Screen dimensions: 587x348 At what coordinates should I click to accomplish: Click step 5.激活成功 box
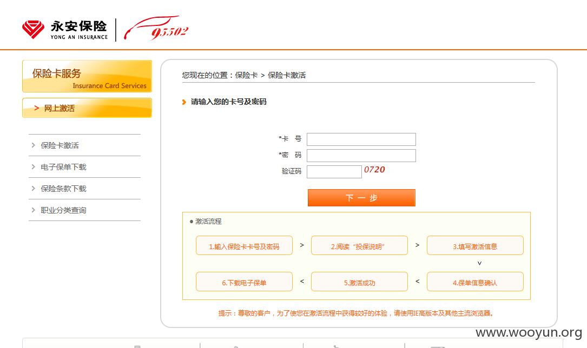(359, 282)
